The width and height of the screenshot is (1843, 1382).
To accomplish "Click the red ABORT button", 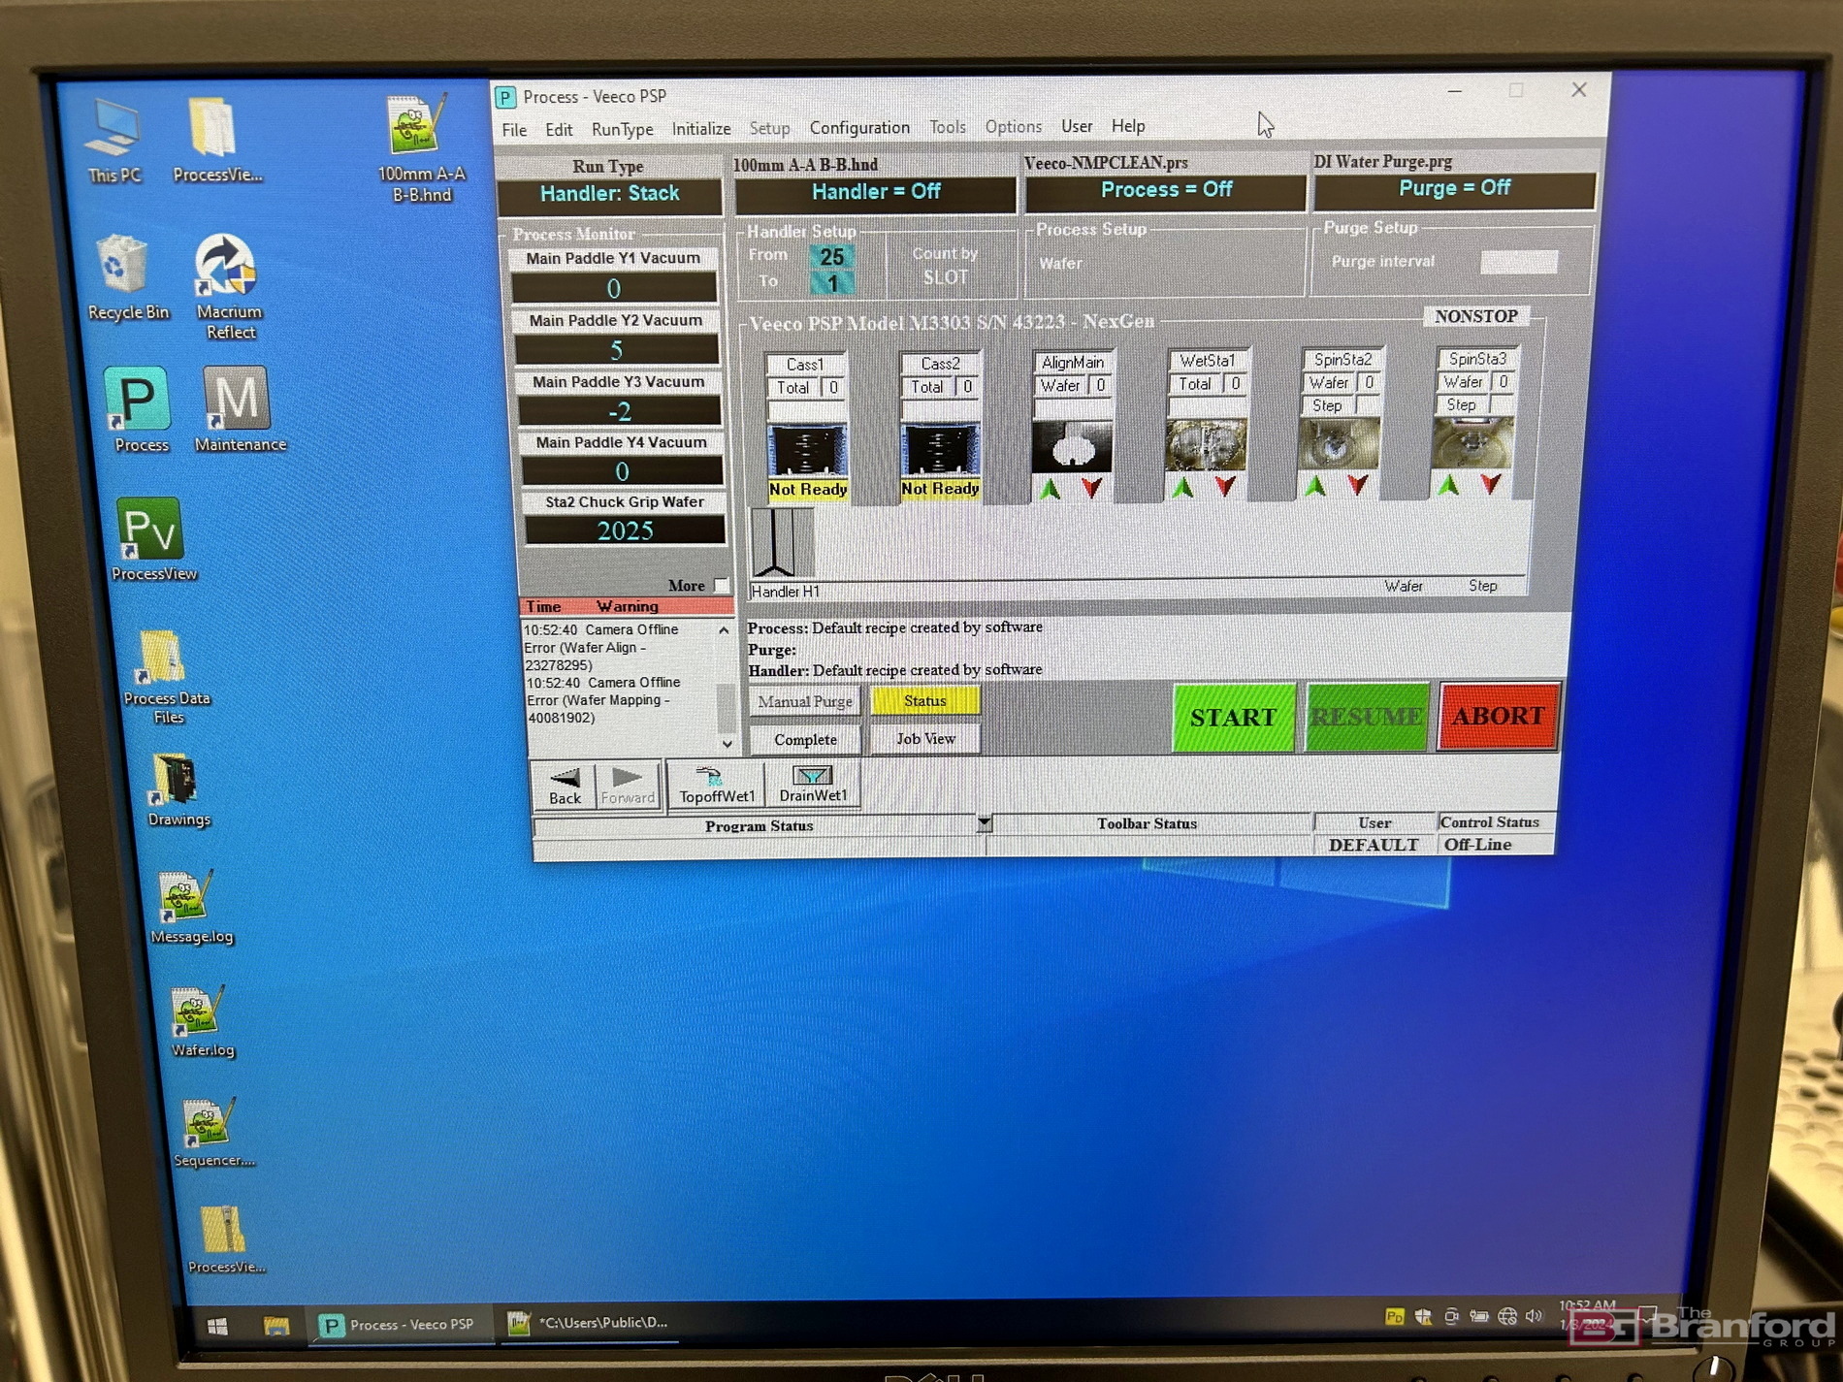I will [1499, 716].
